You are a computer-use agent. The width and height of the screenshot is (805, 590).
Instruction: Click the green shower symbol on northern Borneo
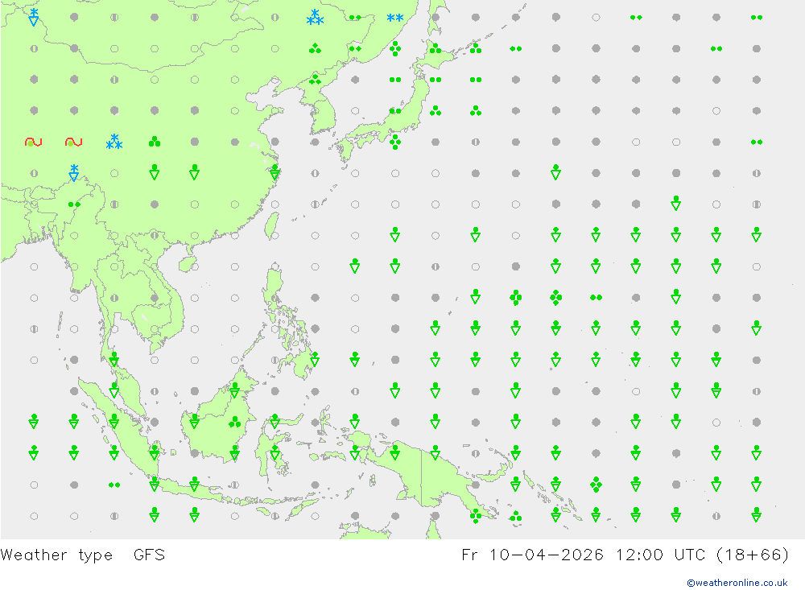pos(234,390)
